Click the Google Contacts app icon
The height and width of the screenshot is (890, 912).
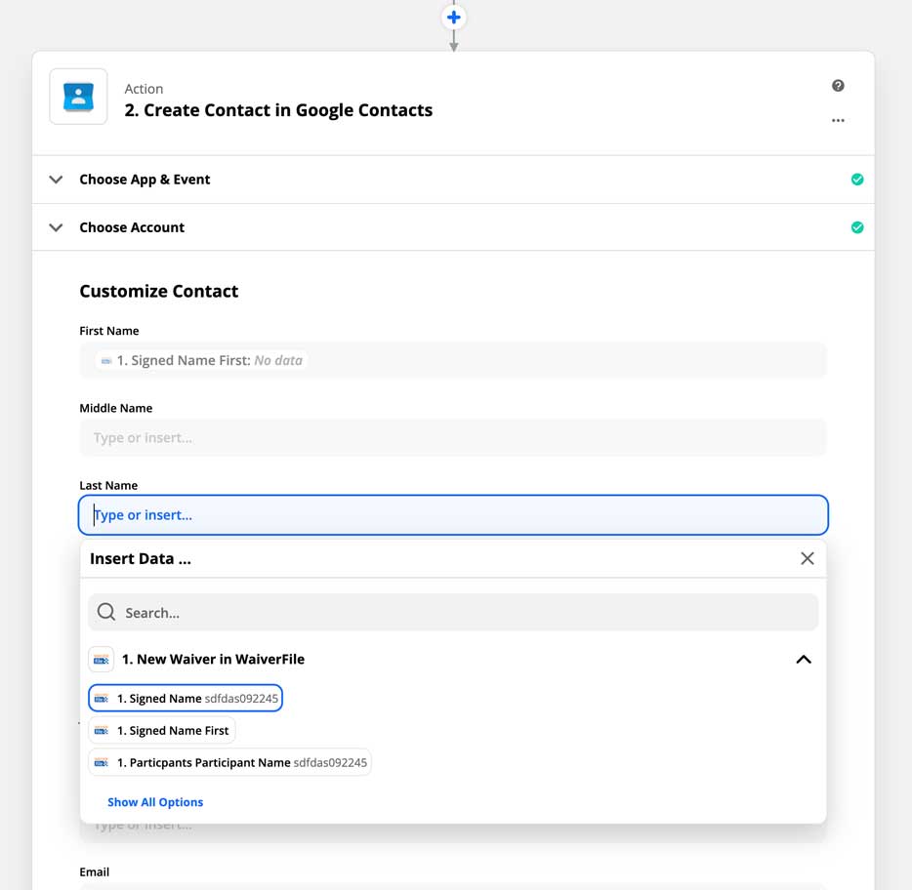tap(78, 97)
